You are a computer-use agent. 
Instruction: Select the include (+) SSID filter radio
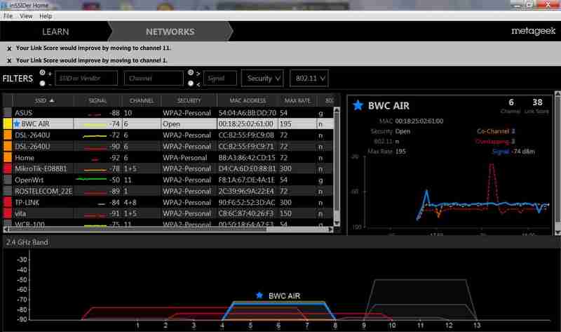43,73
